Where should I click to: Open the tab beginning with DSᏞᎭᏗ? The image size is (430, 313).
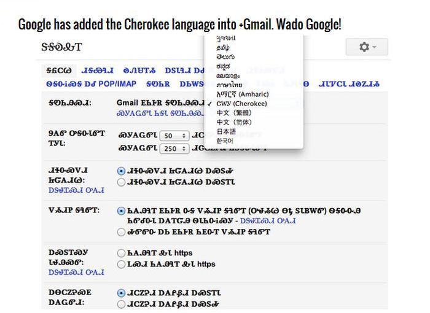click(x=184, y=71)
